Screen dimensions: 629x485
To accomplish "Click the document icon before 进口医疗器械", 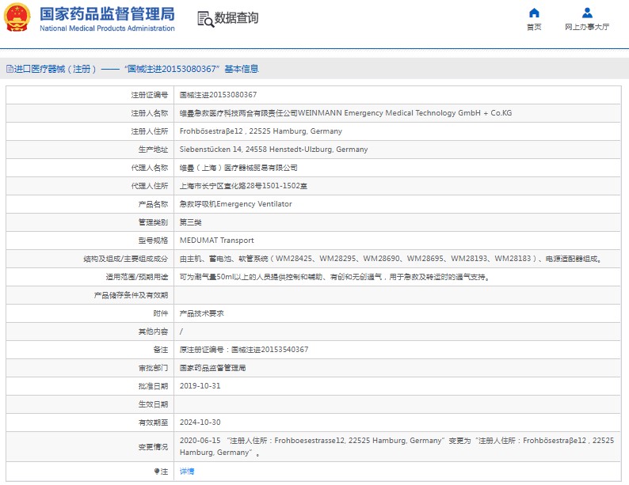I will [8, 70].
